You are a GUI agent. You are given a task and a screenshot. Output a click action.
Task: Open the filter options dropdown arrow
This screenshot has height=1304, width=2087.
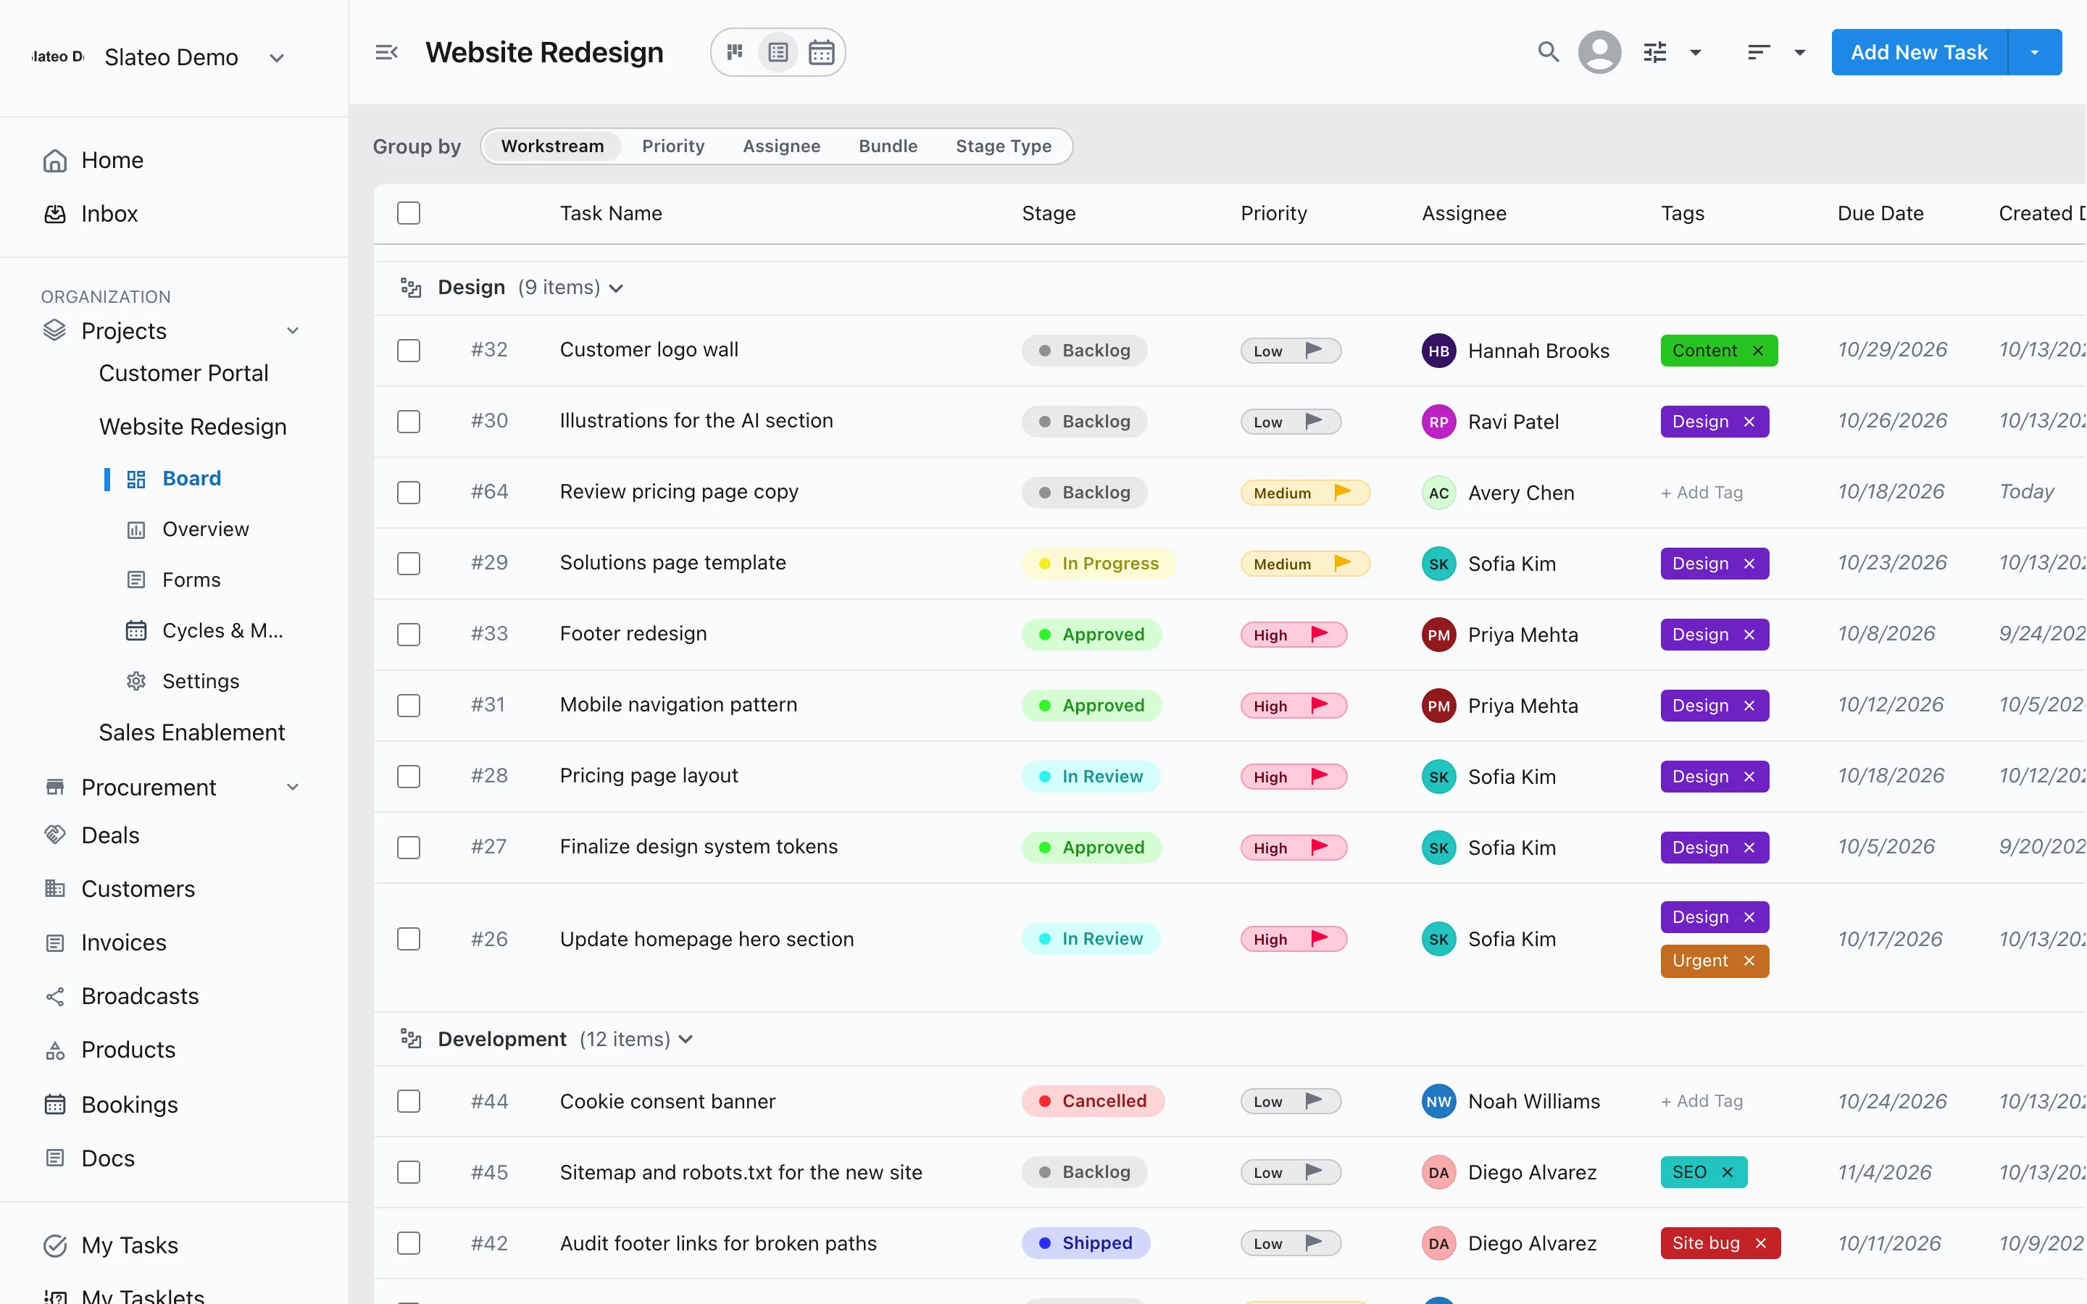[x=1696, y=53]
